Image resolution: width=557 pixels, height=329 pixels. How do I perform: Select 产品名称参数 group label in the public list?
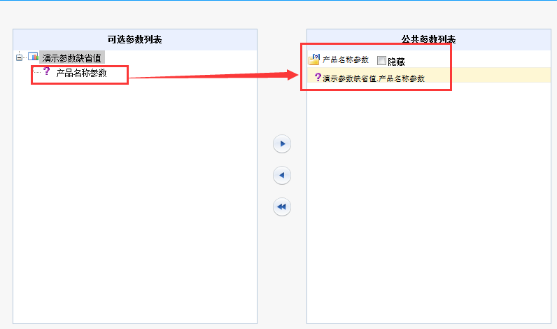point(345,59)
